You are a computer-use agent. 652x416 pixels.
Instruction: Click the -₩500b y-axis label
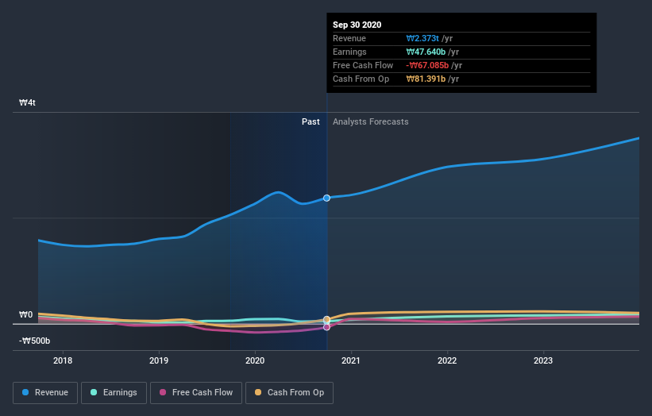pos(34,341)
